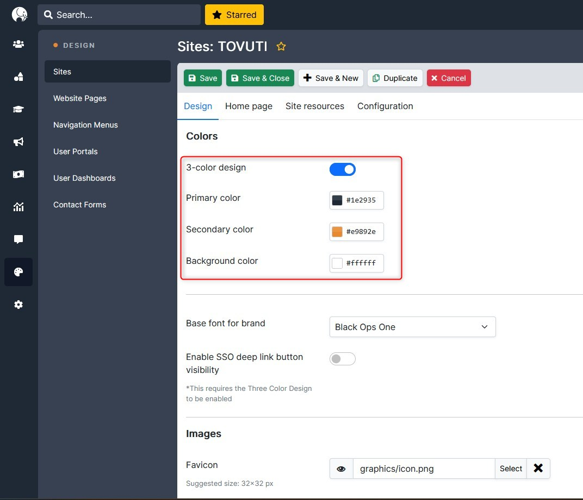Click the red Cancel button
This screenshot has width=583, height=500.
(x=449, y=78)
